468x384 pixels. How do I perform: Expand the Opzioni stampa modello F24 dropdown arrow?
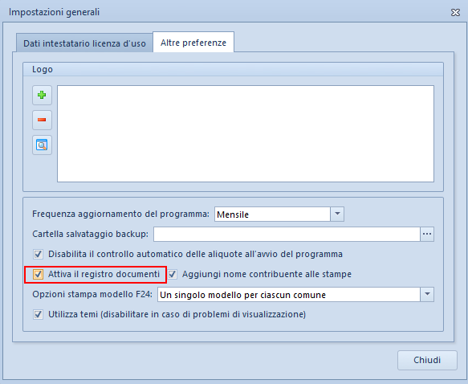pyautogui.click(x=427, y=294)
